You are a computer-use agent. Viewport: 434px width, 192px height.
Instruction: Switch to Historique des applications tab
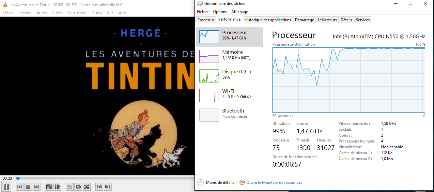[x=268, y=20]
